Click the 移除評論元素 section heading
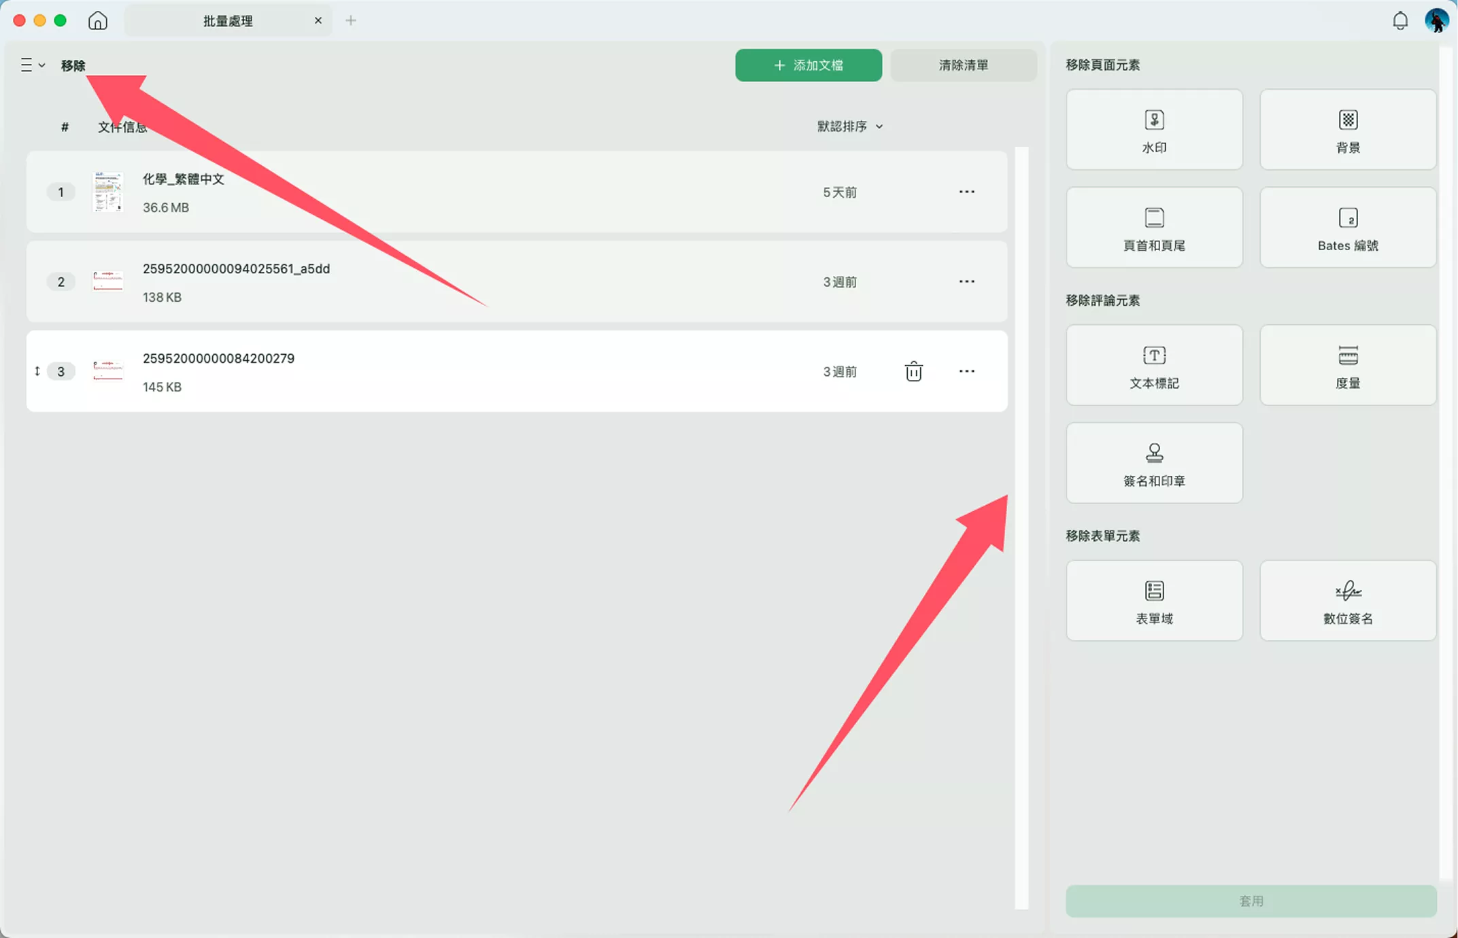Screen dimensions: 1458x938 pos(1102,300)
